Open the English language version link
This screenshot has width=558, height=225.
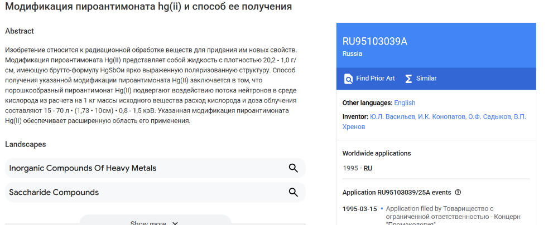(405, 103)
